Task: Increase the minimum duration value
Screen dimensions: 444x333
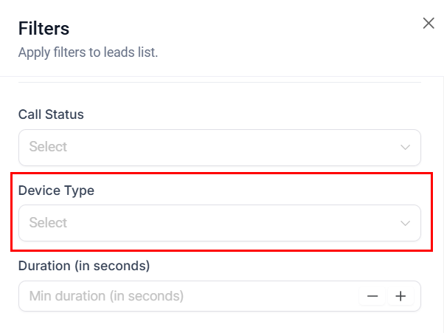Action: point(400,296)
